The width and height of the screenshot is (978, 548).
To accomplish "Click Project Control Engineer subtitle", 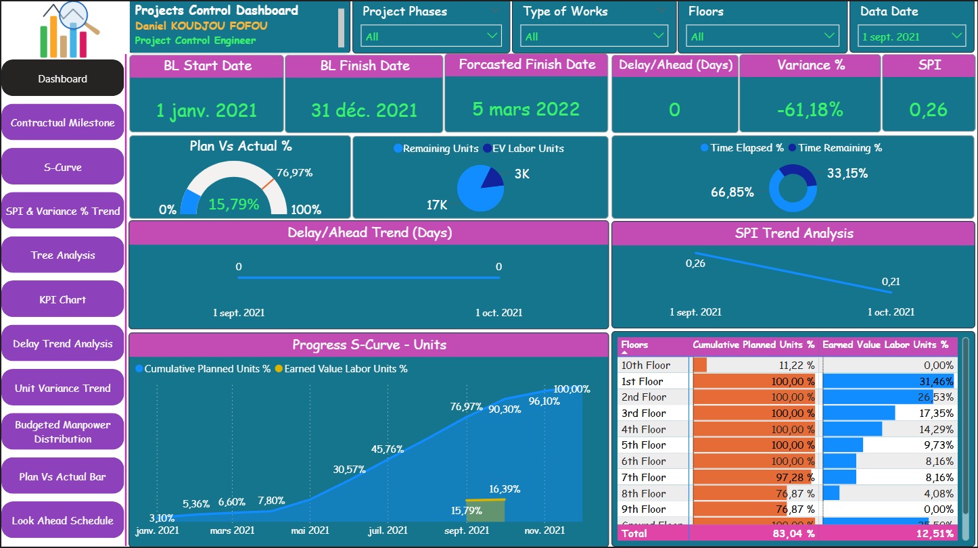I will (x=195, y=41).
